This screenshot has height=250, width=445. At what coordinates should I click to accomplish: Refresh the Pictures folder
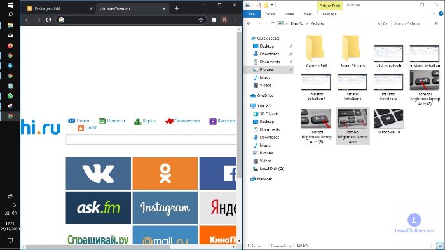385,23
